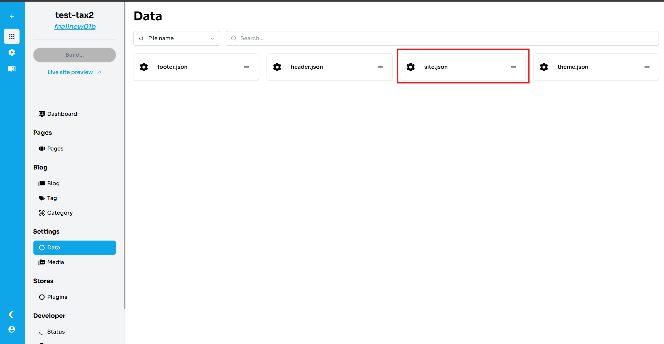Click the fnailnew01b project link
This screenshot has height=344, width=664.
(x=75, y=27)
